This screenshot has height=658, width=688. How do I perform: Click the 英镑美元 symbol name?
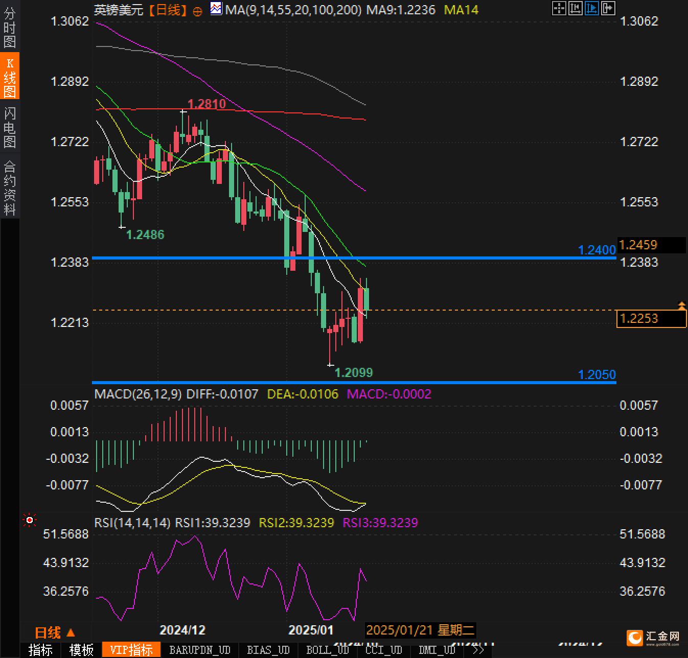click(x=119, y=10)
